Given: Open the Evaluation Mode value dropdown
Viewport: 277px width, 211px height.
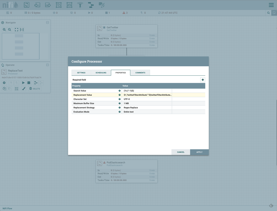Looking at the screenshot, I should click(x=147, y=112).
